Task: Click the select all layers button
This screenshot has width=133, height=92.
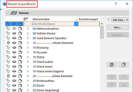Action: [111, 65]
